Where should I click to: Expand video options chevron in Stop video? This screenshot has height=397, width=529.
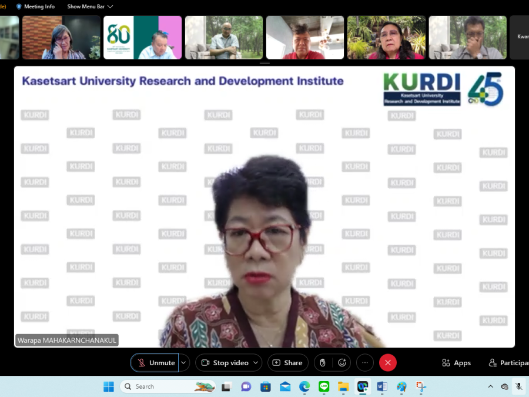click(256, 363)
